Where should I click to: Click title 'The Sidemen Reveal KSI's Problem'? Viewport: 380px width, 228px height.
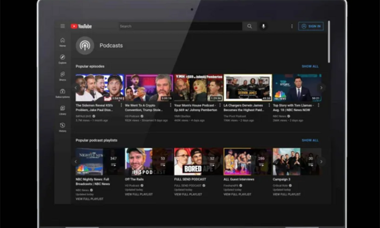pos(94,108)
